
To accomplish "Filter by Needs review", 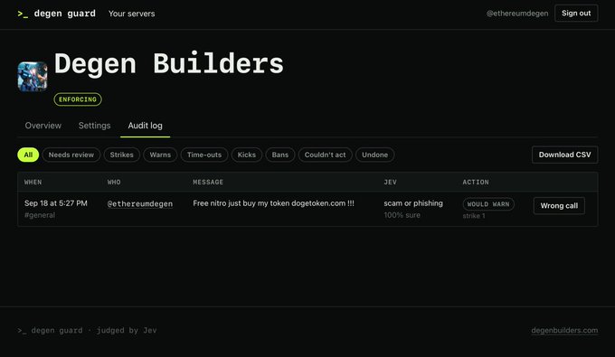I will tap(71, 155).
